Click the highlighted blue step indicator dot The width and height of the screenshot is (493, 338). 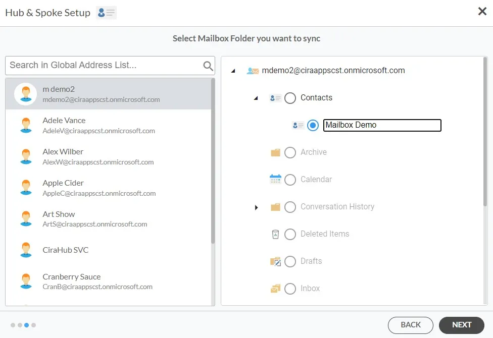point(26,325)
